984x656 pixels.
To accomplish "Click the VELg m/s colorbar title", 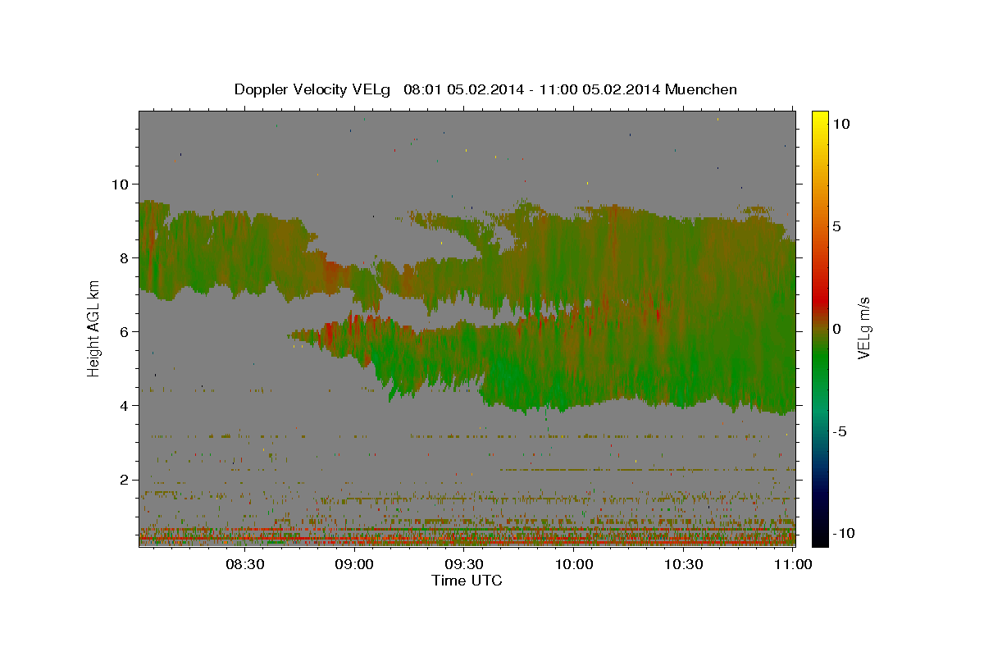I will click(864, 328).
